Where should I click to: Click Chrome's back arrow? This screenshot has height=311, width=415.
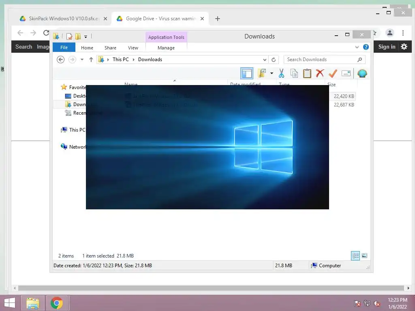click(x=20, y=33)
